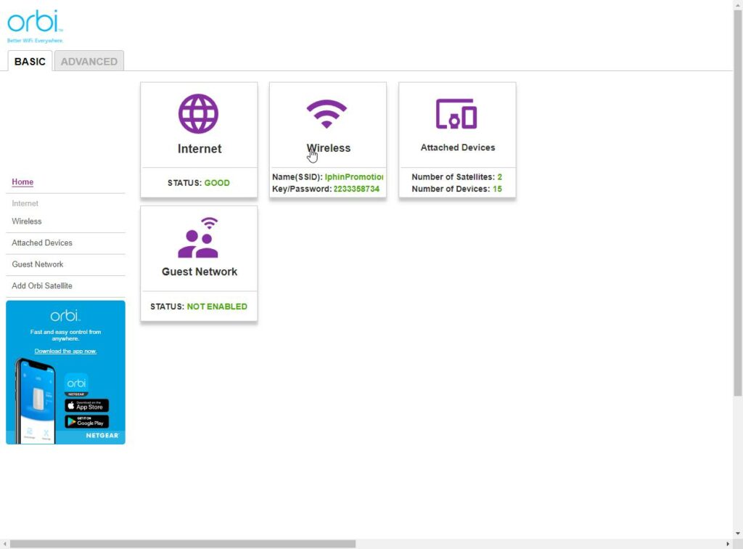The height and width of the screenshot is (549, 743).
Task: Open Wireless in the sidebar menu
Action: 27,221
